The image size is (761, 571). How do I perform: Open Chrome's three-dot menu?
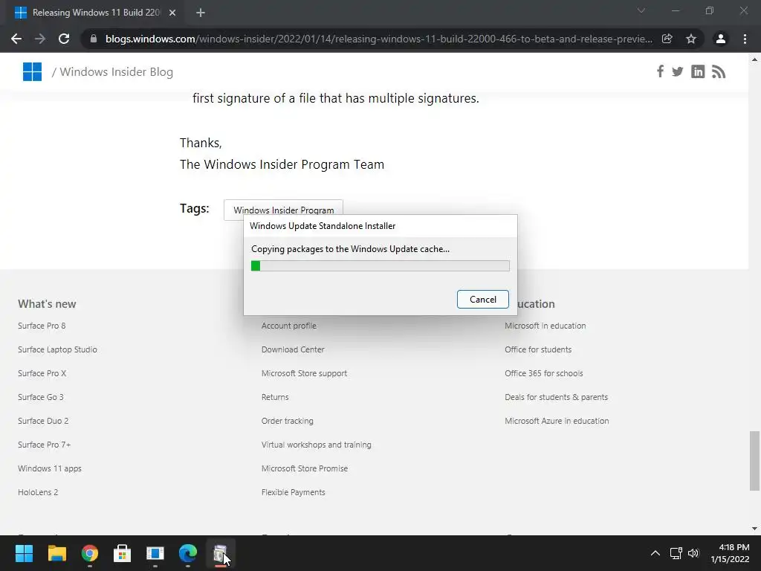[x=745, y=39]
